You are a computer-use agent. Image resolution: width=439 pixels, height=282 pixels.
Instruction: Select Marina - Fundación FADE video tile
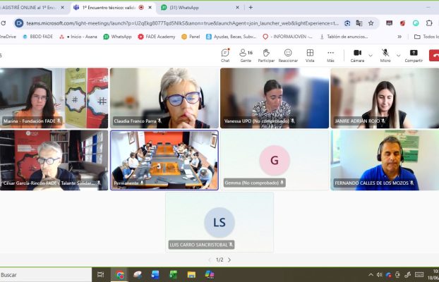point(54,98)
